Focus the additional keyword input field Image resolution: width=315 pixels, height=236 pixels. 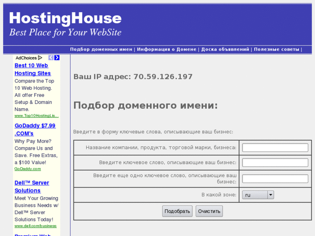(275, 179)
